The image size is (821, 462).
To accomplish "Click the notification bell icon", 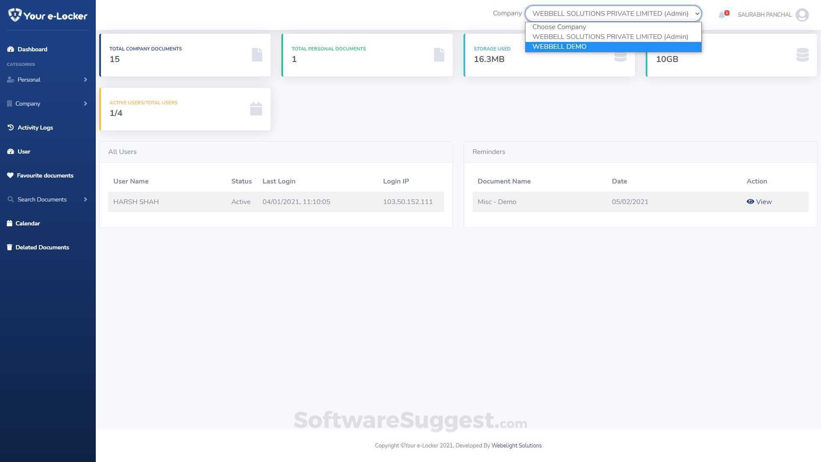I will pyautogui.click(x=722, y=15).
